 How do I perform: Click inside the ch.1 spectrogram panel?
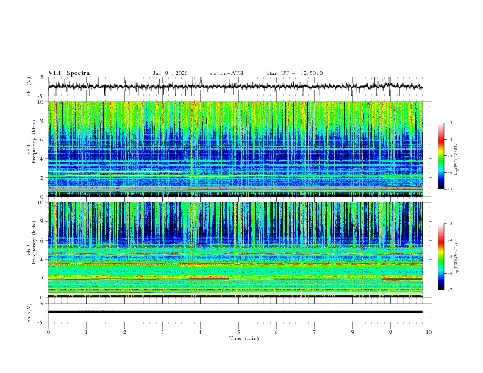point(235,149)
